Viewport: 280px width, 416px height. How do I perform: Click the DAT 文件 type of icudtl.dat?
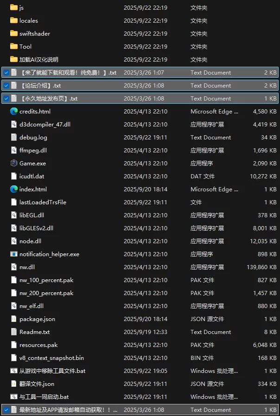(203, 176)
